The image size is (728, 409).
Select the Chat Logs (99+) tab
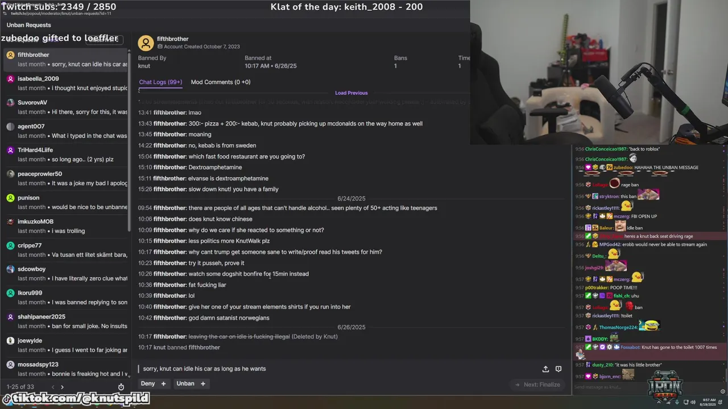coord(160,82)
